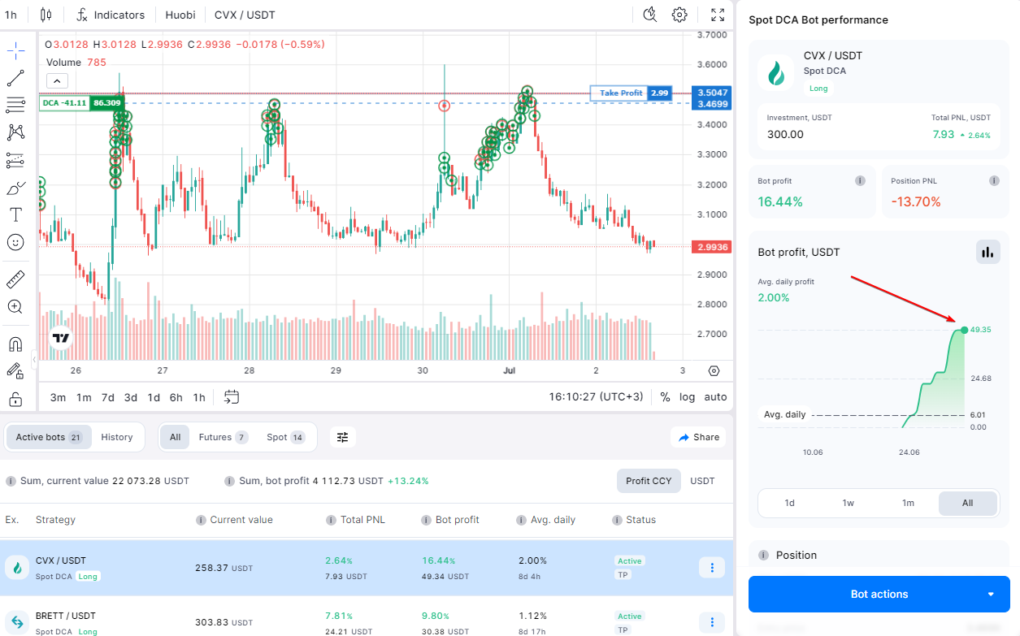This screenshot has width=1020, height=636.
Task: Click the Share button
Action: pyautogui.click(x=698, y=437)
